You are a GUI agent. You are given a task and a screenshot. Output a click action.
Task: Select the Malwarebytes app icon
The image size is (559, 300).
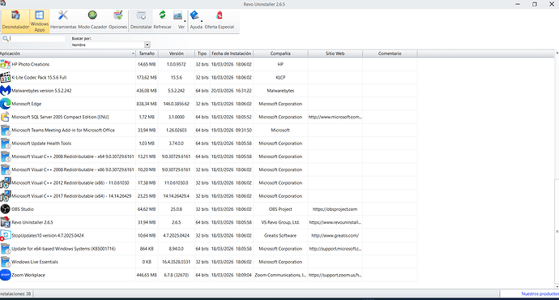point(6,91)
